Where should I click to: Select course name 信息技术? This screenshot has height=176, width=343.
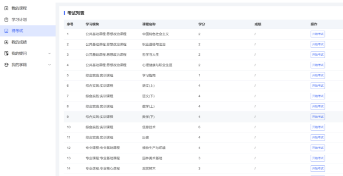point(149,127)
